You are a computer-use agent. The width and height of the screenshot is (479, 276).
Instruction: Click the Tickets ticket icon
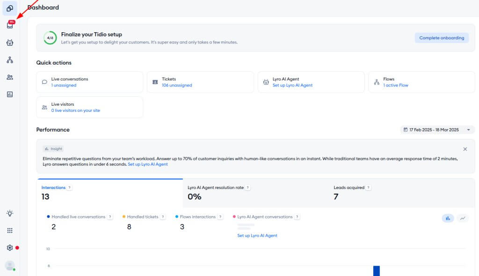pos(155,82)
